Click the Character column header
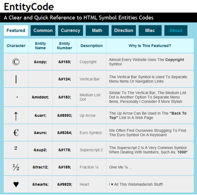The height and width of the screenshot is (195, 197). 16,46
